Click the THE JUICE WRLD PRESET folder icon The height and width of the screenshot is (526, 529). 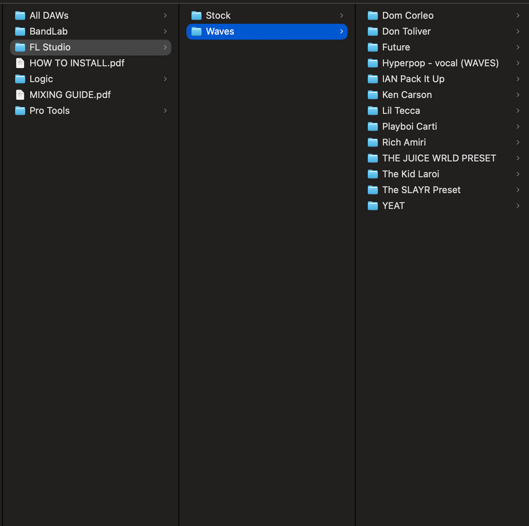[x=373, y=158]
